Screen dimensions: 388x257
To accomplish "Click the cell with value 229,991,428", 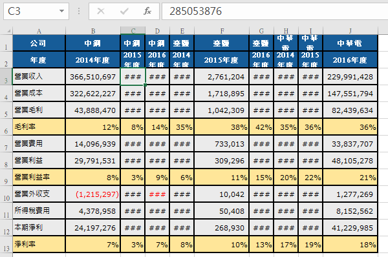I will pyautogui.click(x=350, y=77).
